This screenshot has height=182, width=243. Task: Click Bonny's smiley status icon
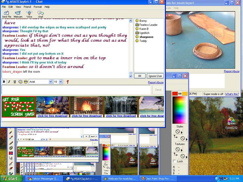coord(137,20)
